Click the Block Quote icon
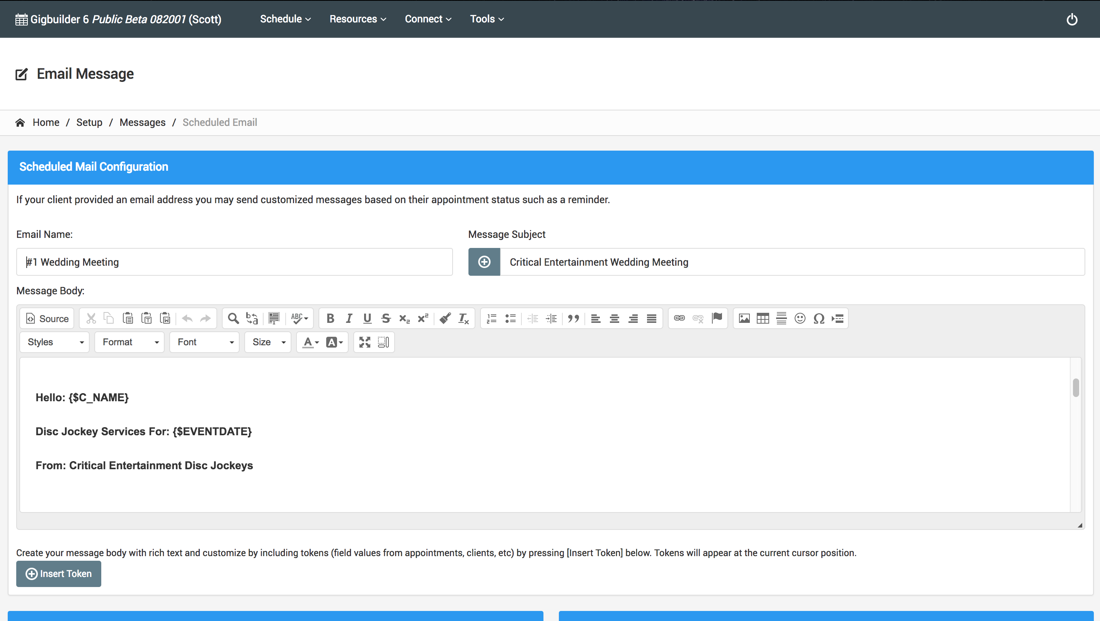The width and height of the screenshot is (1100, 621). 574,318
